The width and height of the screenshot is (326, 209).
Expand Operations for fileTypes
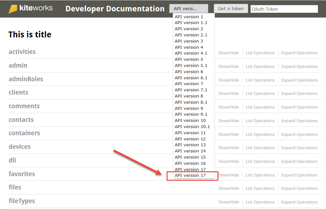click(299, 202)
